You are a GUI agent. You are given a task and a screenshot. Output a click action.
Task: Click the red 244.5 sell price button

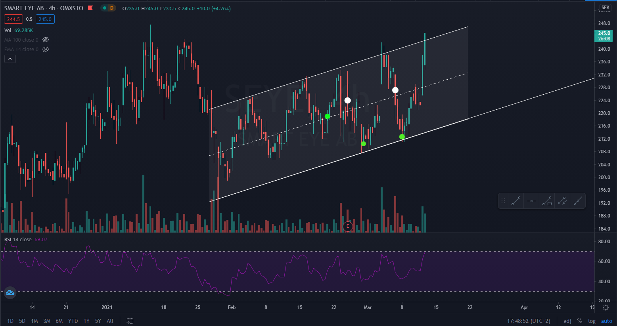13,19
